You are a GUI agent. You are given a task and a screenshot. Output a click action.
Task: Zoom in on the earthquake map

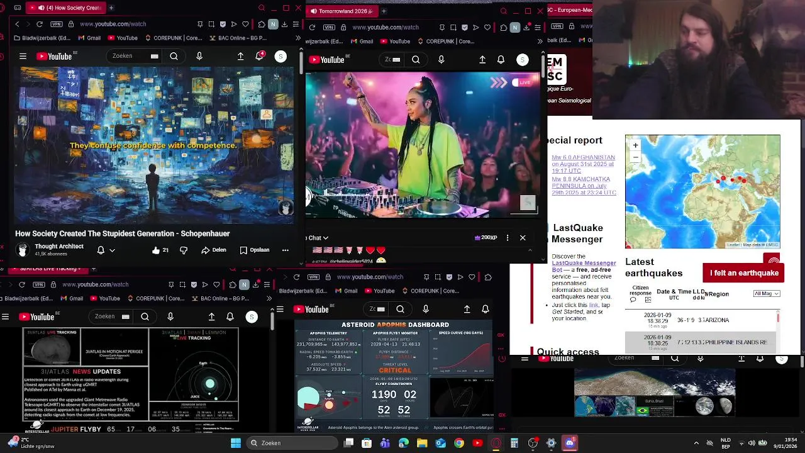(x=635, y=145)
